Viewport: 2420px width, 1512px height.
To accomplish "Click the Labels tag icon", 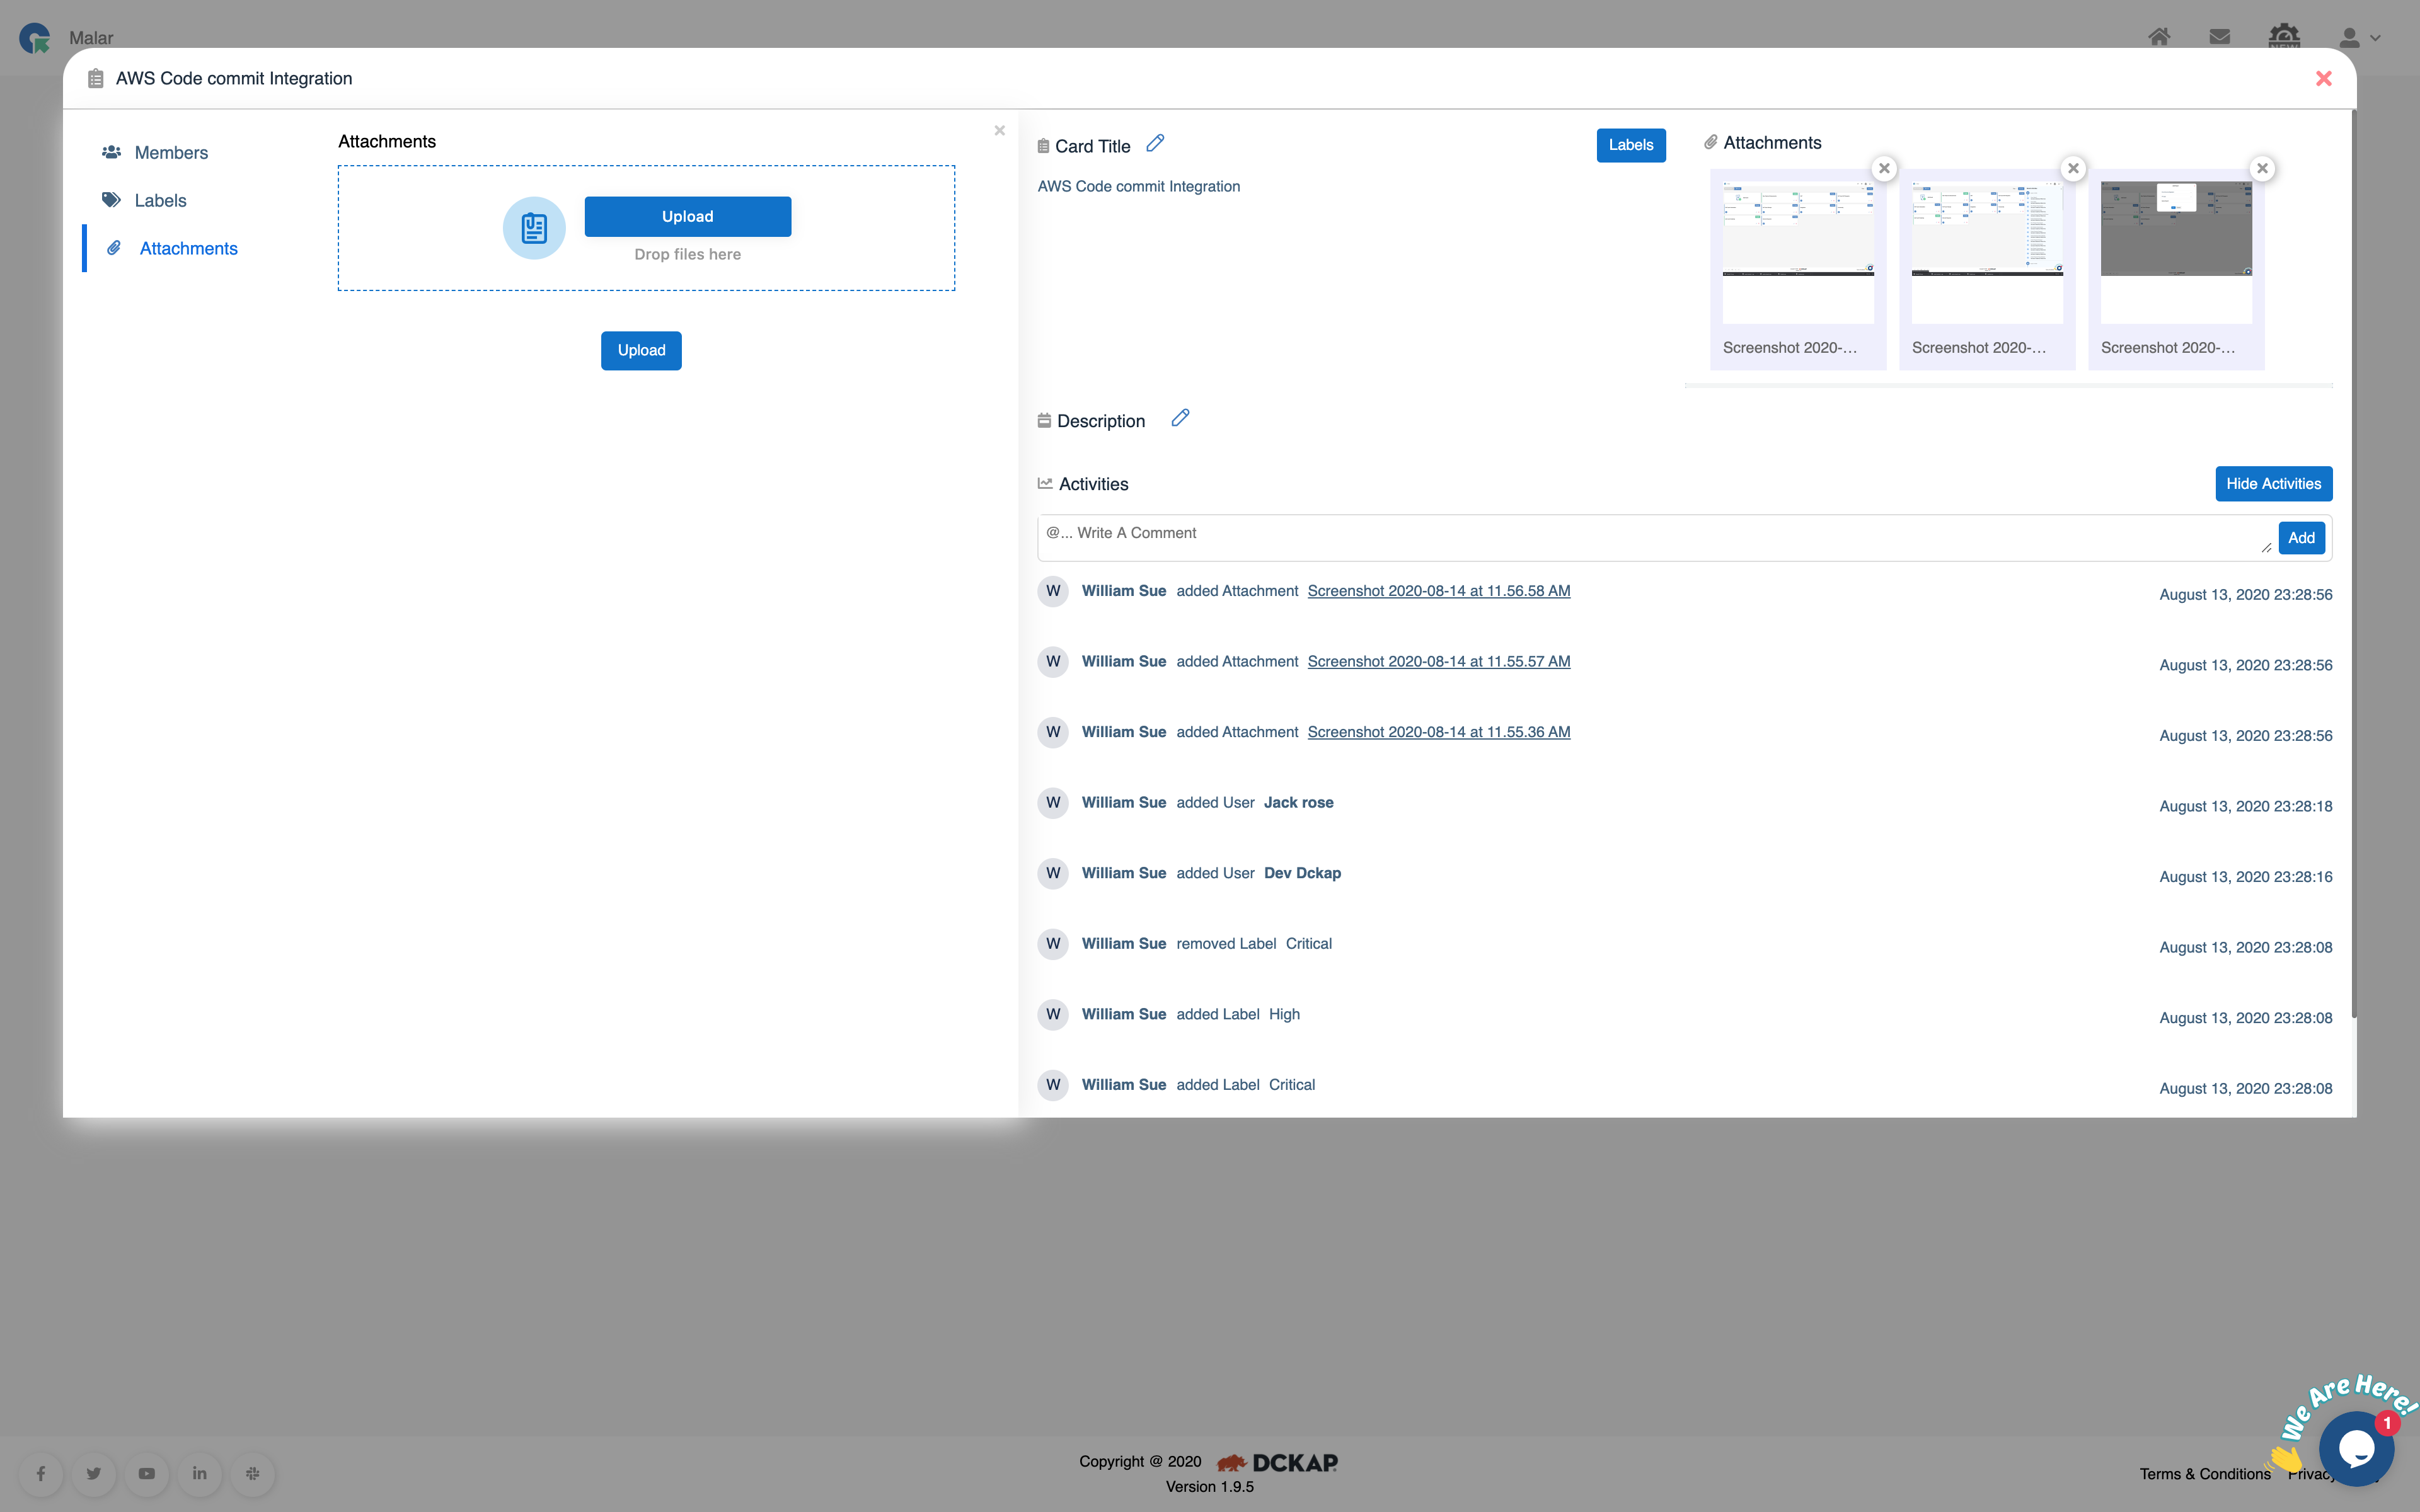I will click(111, 200).
